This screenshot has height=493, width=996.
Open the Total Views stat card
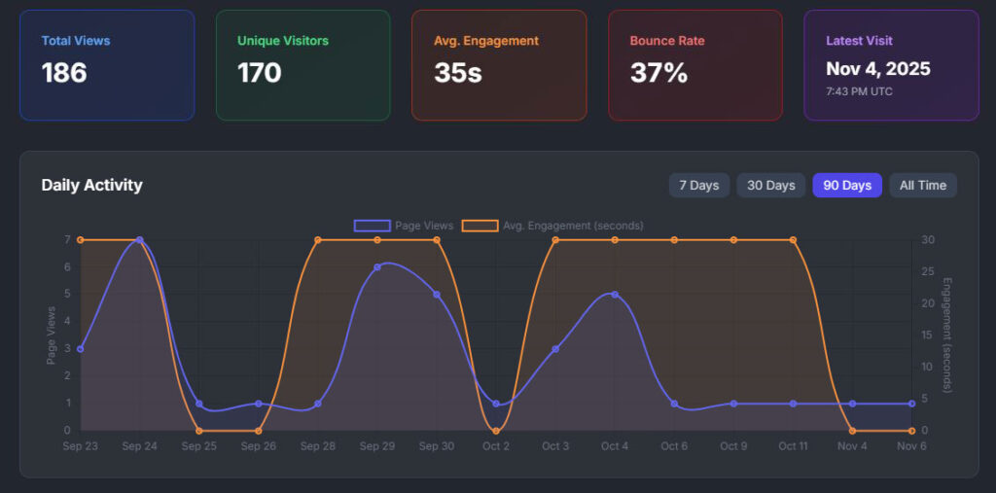coord(107,65)
